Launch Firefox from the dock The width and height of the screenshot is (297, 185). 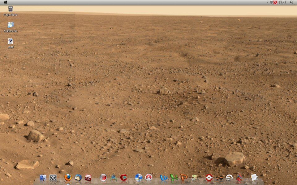(x=68, y=178)
